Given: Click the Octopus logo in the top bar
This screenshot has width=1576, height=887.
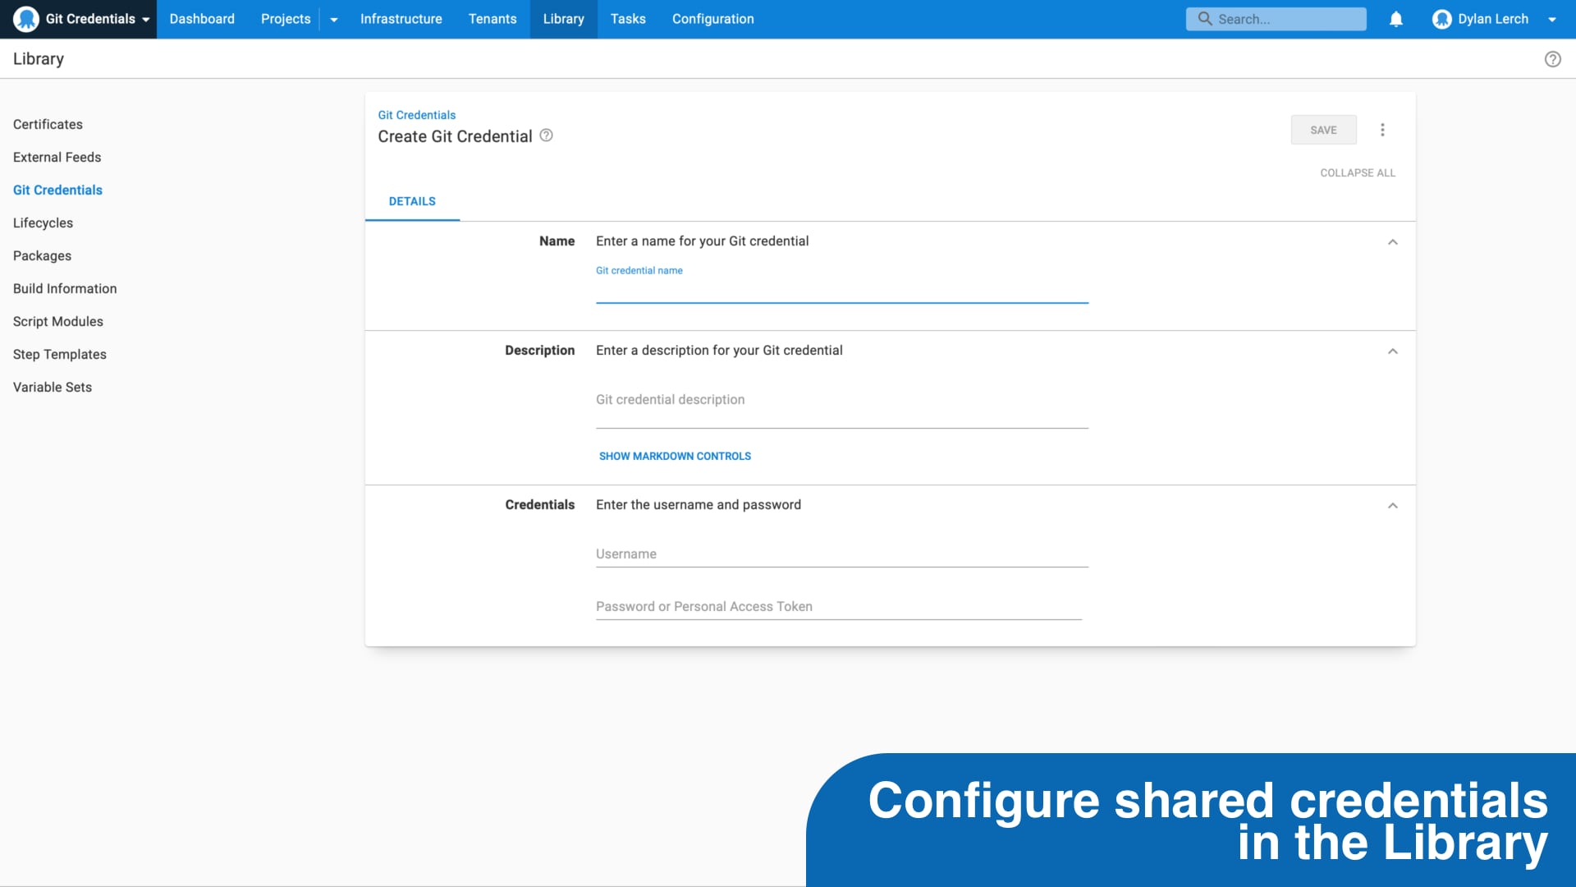Looking at the screenshot, I should 25,18.
